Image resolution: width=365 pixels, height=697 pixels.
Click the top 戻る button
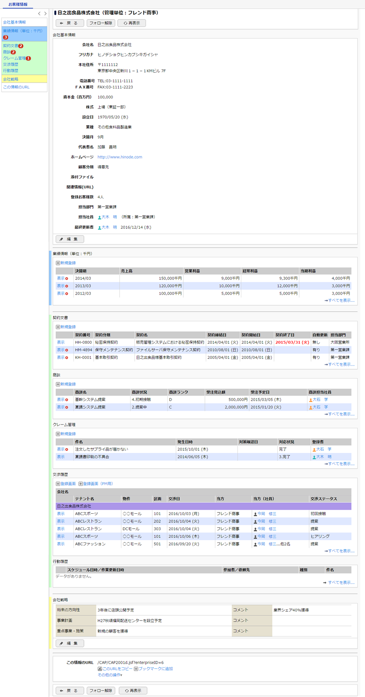pyautogui.click(x=69, y=23)
